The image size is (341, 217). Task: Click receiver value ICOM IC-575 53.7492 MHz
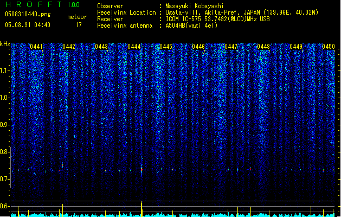point(217,19)
